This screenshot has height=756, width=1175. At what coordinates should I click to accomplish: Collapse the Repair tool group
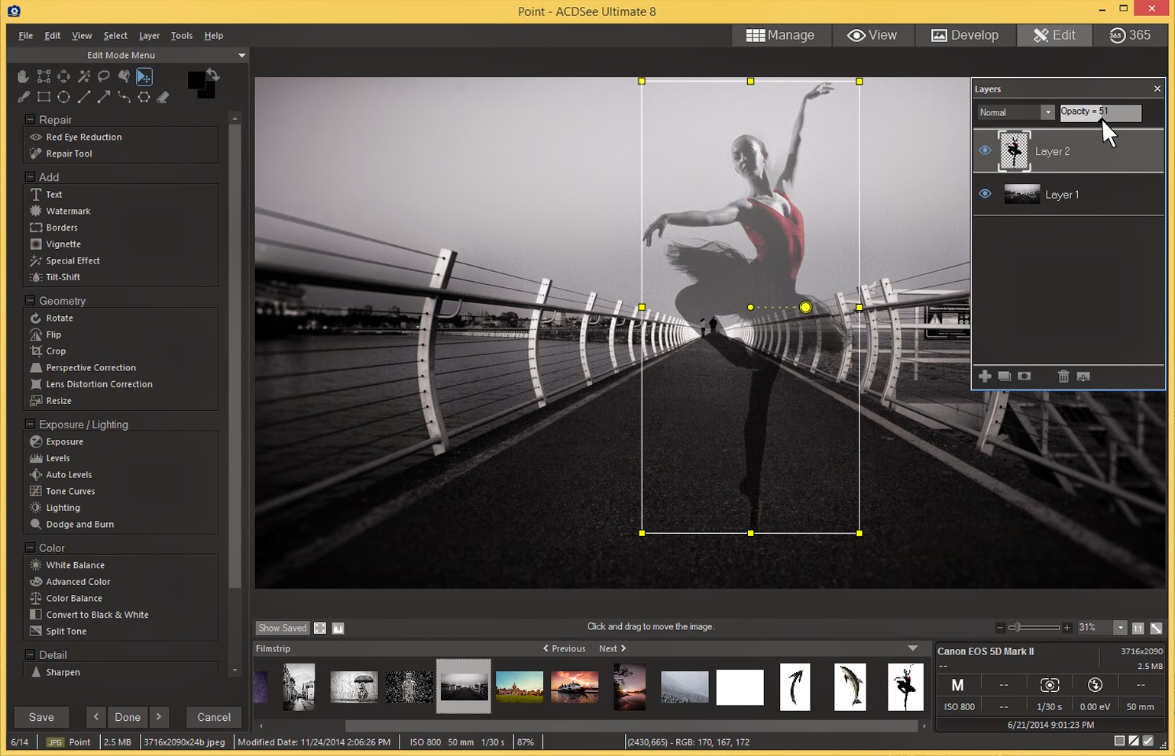pos(31,120)
